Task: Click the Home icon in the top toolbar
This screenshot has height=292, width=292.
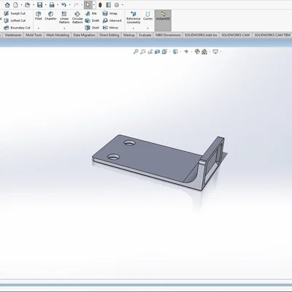Action: (x=7, y=4)
